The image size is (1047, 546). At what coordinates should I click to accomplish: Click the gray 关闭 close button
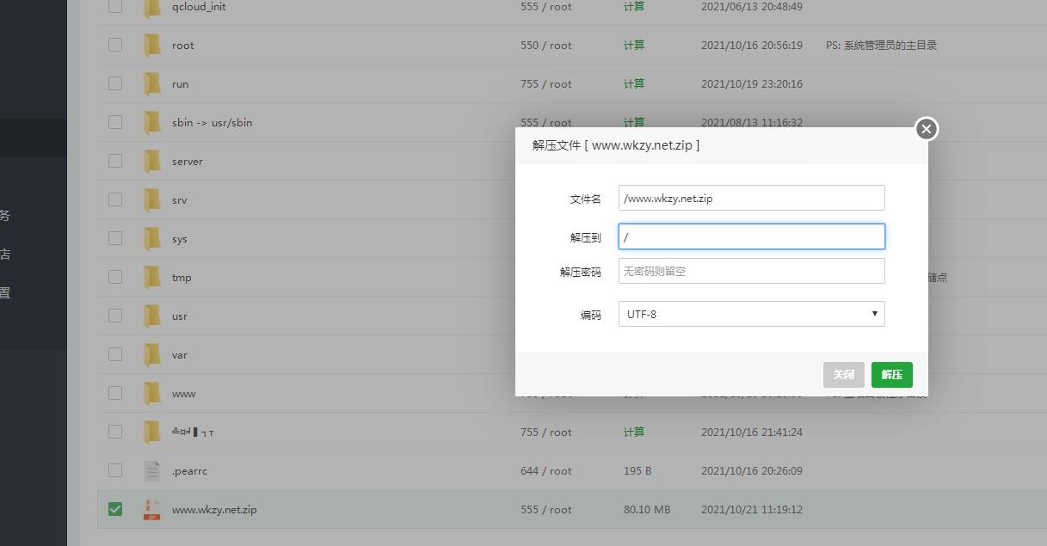(843, 375)
